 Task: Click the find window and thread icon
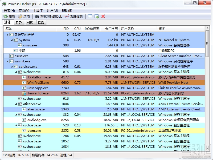[x=97, y=17]
